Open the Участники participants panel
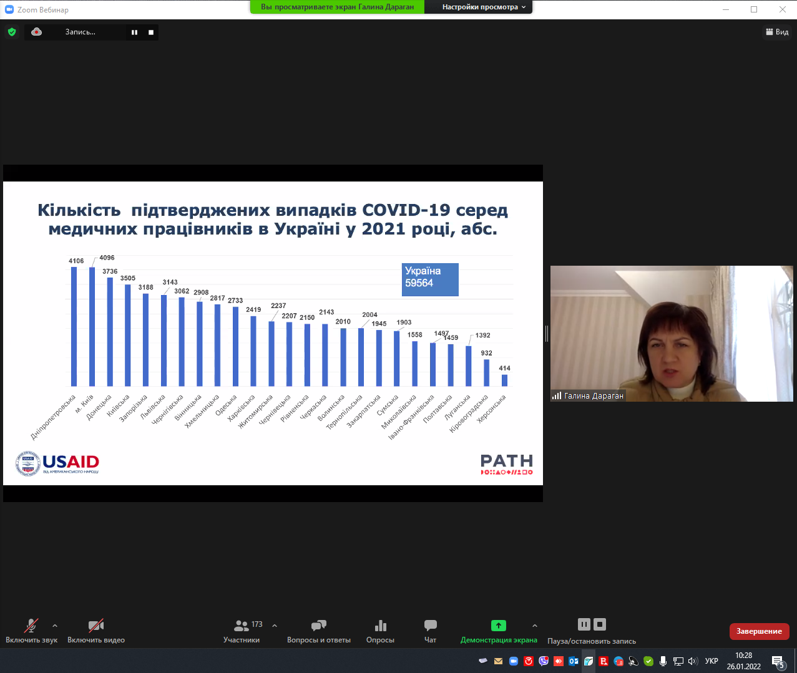This screenshot has width=797, height=673. [x=242, y=631]
